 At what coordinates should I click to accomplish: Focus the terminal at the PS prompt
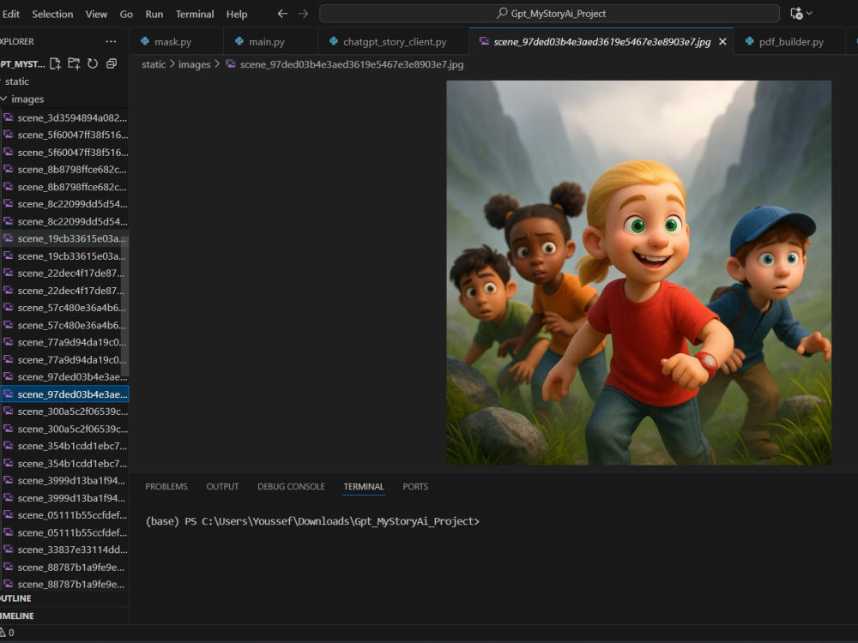[x=312, y=521]
